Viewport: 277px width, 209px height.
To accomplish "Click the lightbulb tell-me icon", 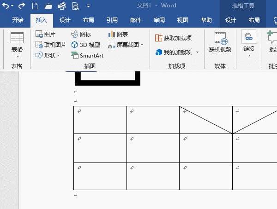I will coord(275,20).
